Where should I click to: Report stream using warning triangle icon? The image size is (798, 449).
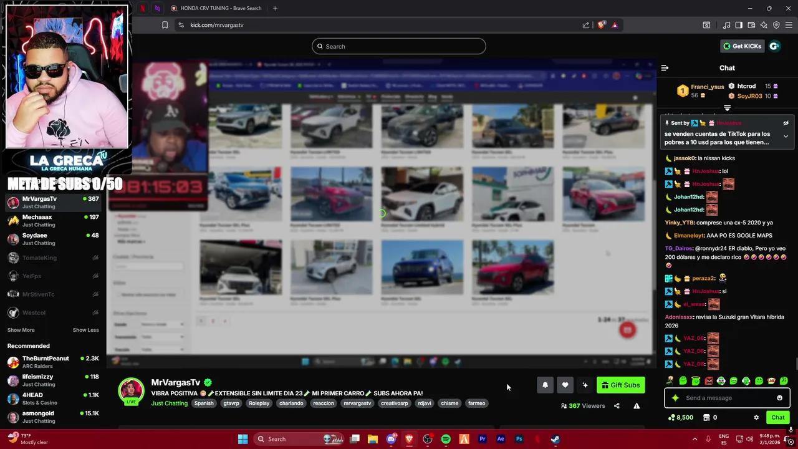click(637, 406)
